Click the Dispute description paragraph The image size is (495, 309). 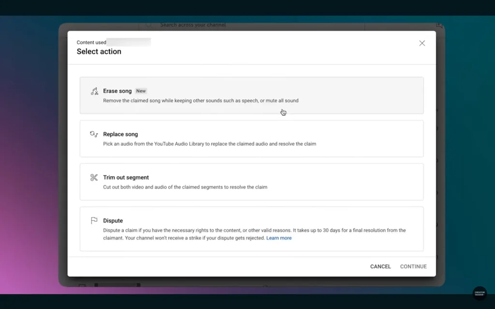[x=254, y=234]
